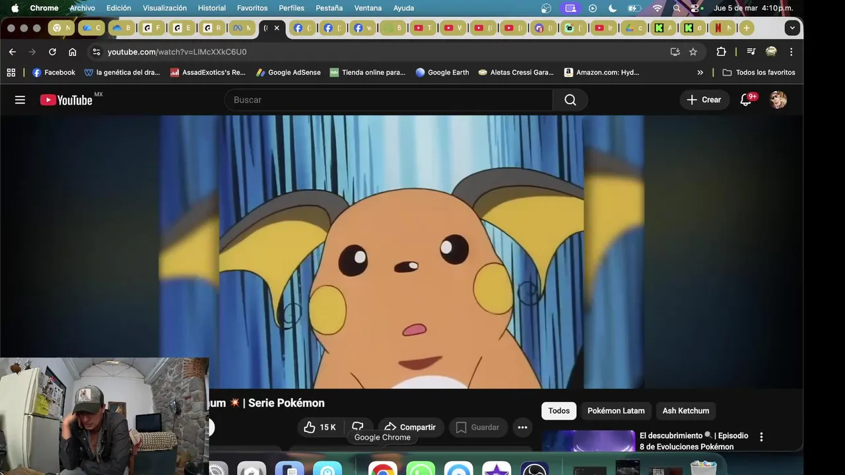The width and height of the screenshot is (845, 475).
Task: Open WhatsApp from the Dock
Action: tap(421, 468)
